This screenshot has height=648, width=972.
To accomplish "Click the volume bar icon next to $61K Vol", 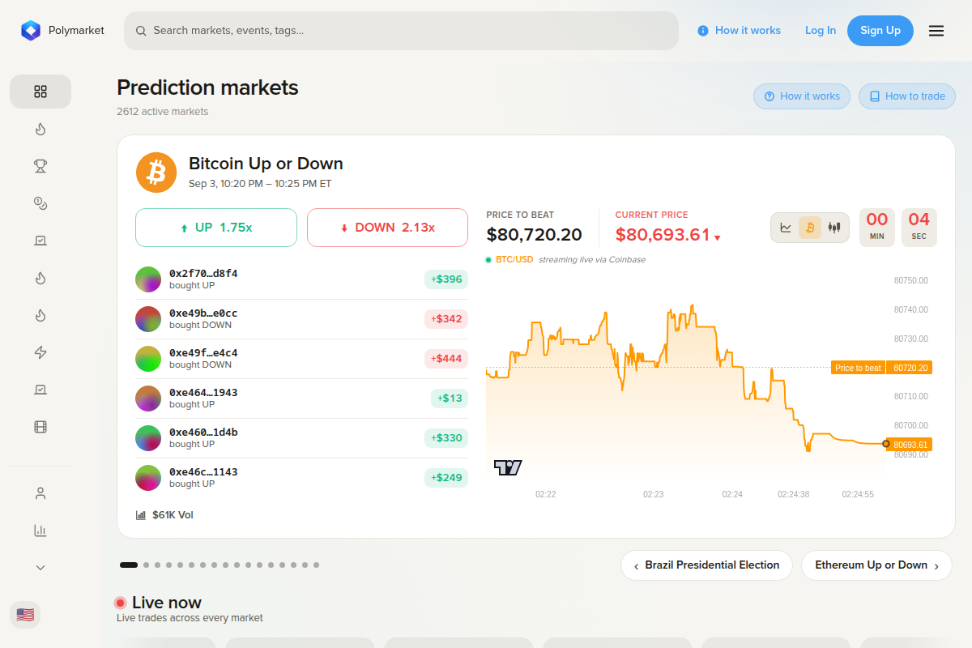I will coord(141,515).
